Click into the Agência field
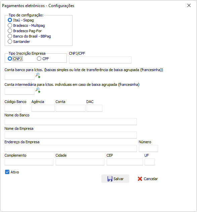The image size is (197, 212). pos(43,108)
